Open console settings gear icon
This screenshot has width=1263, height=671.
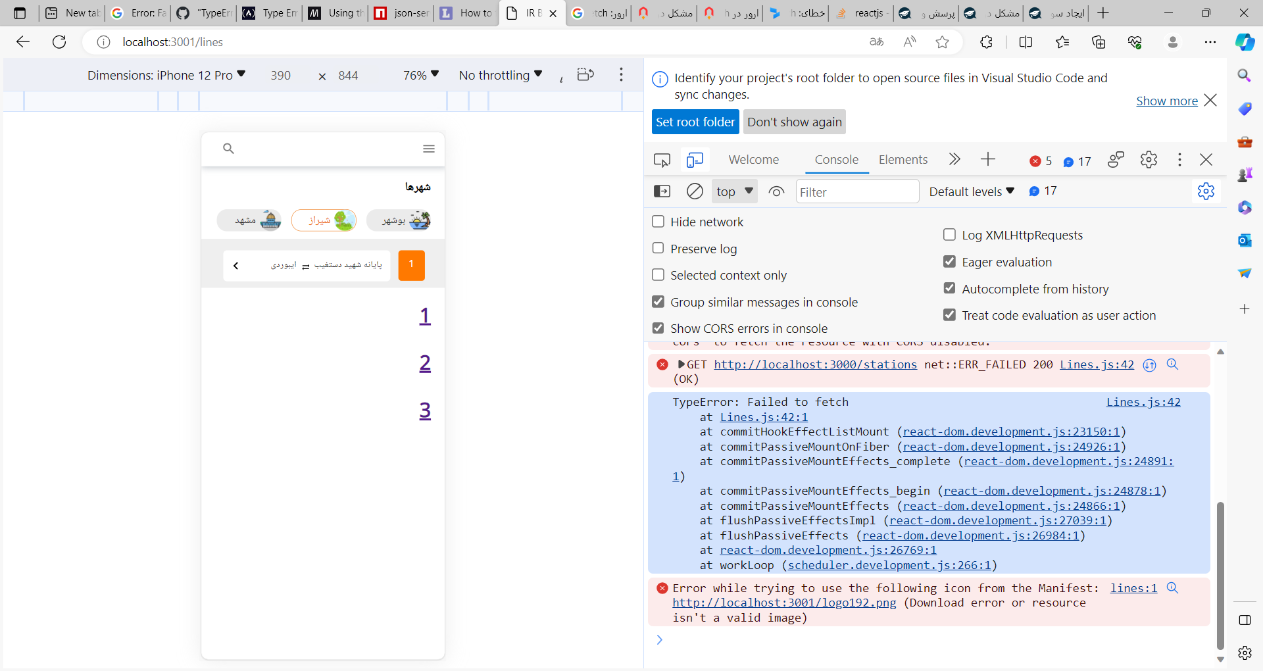(x=1205, y=191)
